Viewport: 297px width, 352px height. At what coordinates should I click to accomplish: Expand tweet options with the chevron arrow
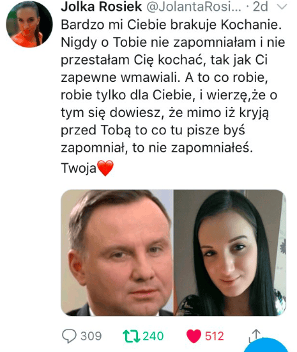282,7
